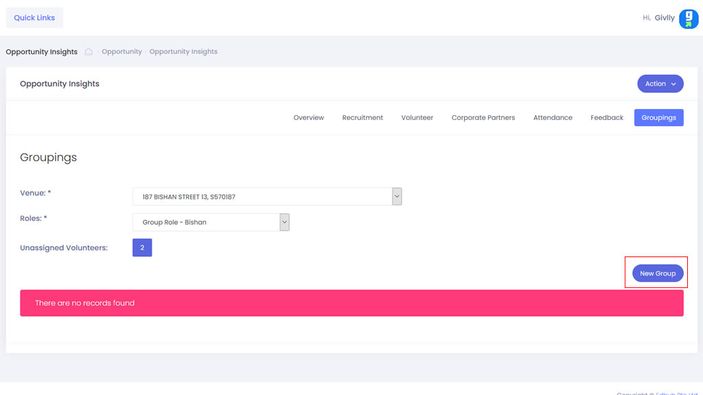Switch to the Overview tab

tap(308, 118)
